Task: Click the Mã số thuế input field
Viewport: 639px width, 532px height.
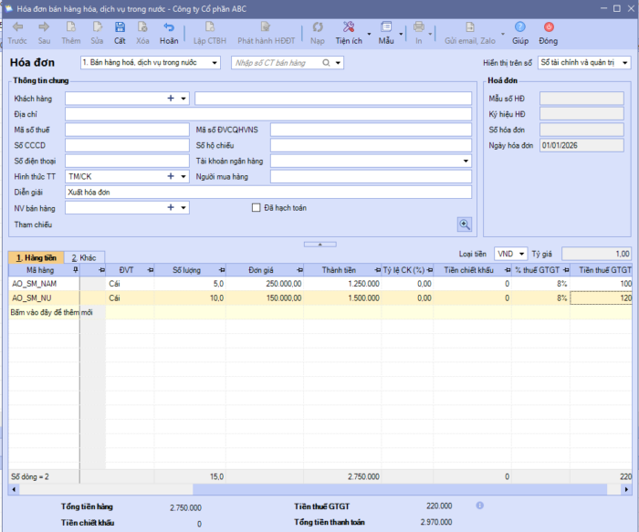Action: 127,130
